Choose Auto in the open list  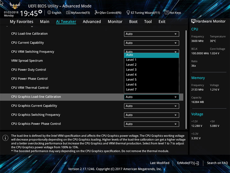point(151,55)
